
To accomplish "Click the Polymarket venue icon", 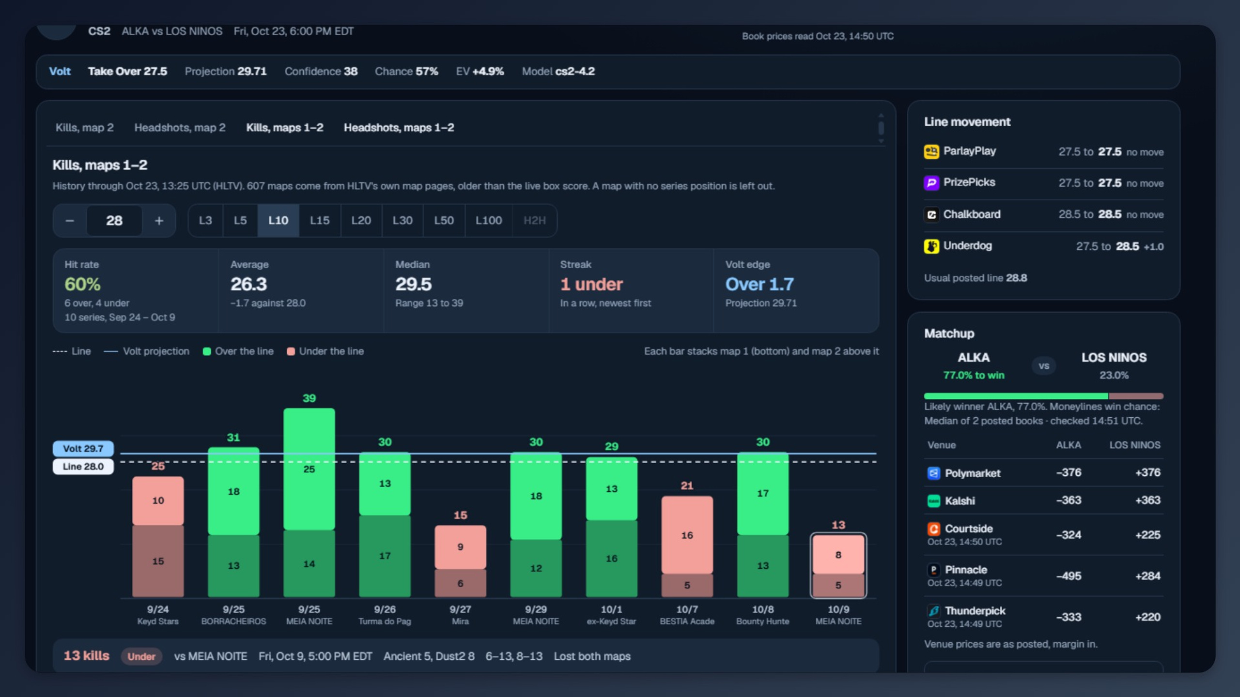I will click(933, 473).
